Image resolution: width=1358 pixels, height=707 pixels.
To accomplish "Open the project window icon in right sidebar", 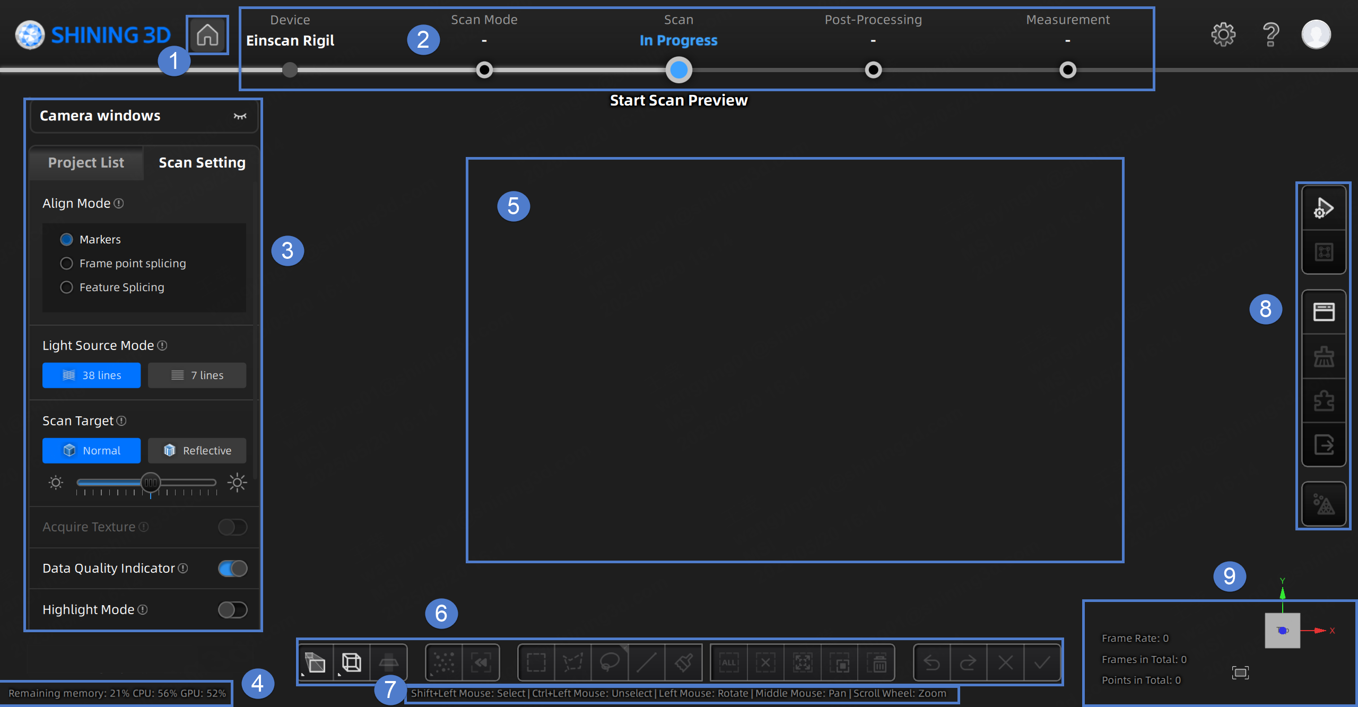I will point(1324,312).
